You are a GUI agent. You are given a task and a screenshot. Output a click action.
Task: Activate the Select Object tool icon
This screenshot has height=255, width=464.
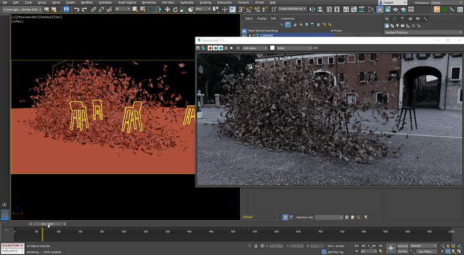[135, 9]
